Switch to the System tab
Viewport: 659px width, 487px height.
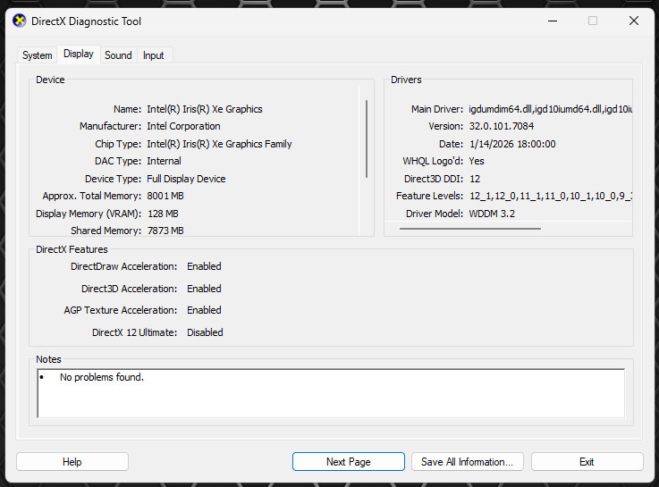(37, 55)
